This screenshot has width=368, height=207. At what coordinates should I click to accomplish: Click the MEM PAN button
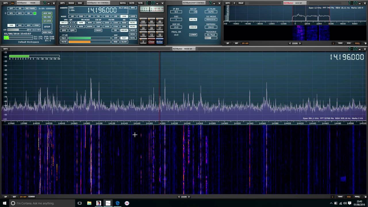[47, 32]
